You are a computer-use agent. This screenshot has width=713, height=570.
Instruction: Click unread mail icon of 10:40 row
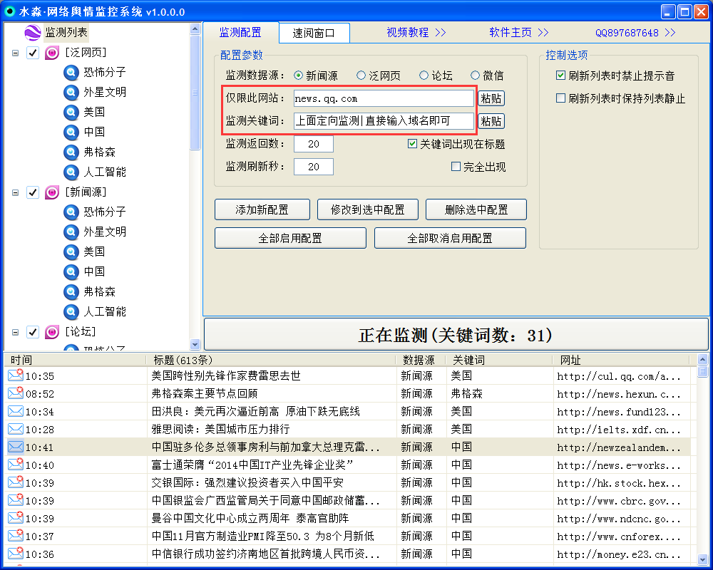pyautogui.click(x=16, y=465)
